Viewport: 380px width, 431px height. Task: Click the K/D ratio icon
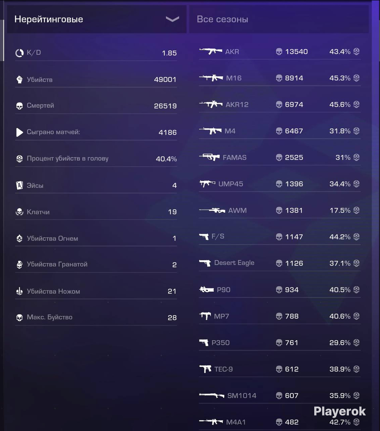(19, 53)
